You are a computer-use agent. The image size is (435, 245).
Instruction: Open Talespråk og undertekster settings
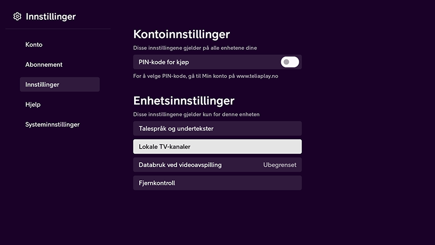[217, 128]
